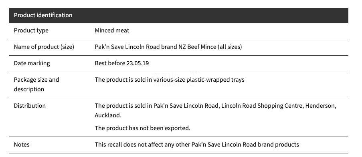Select the Product type row label
The width and height of the screenshot is (362, 157).
tap(31, 30)
